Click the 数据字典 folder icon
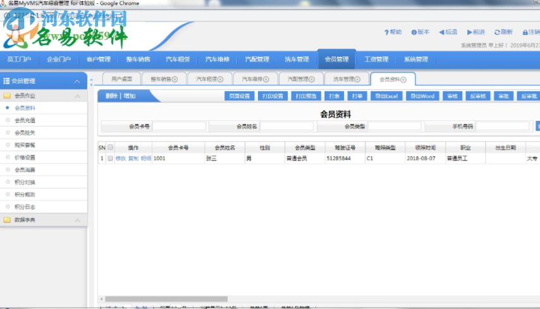The height and width of the screenshot is (309, 540). [x=7, y=220]
